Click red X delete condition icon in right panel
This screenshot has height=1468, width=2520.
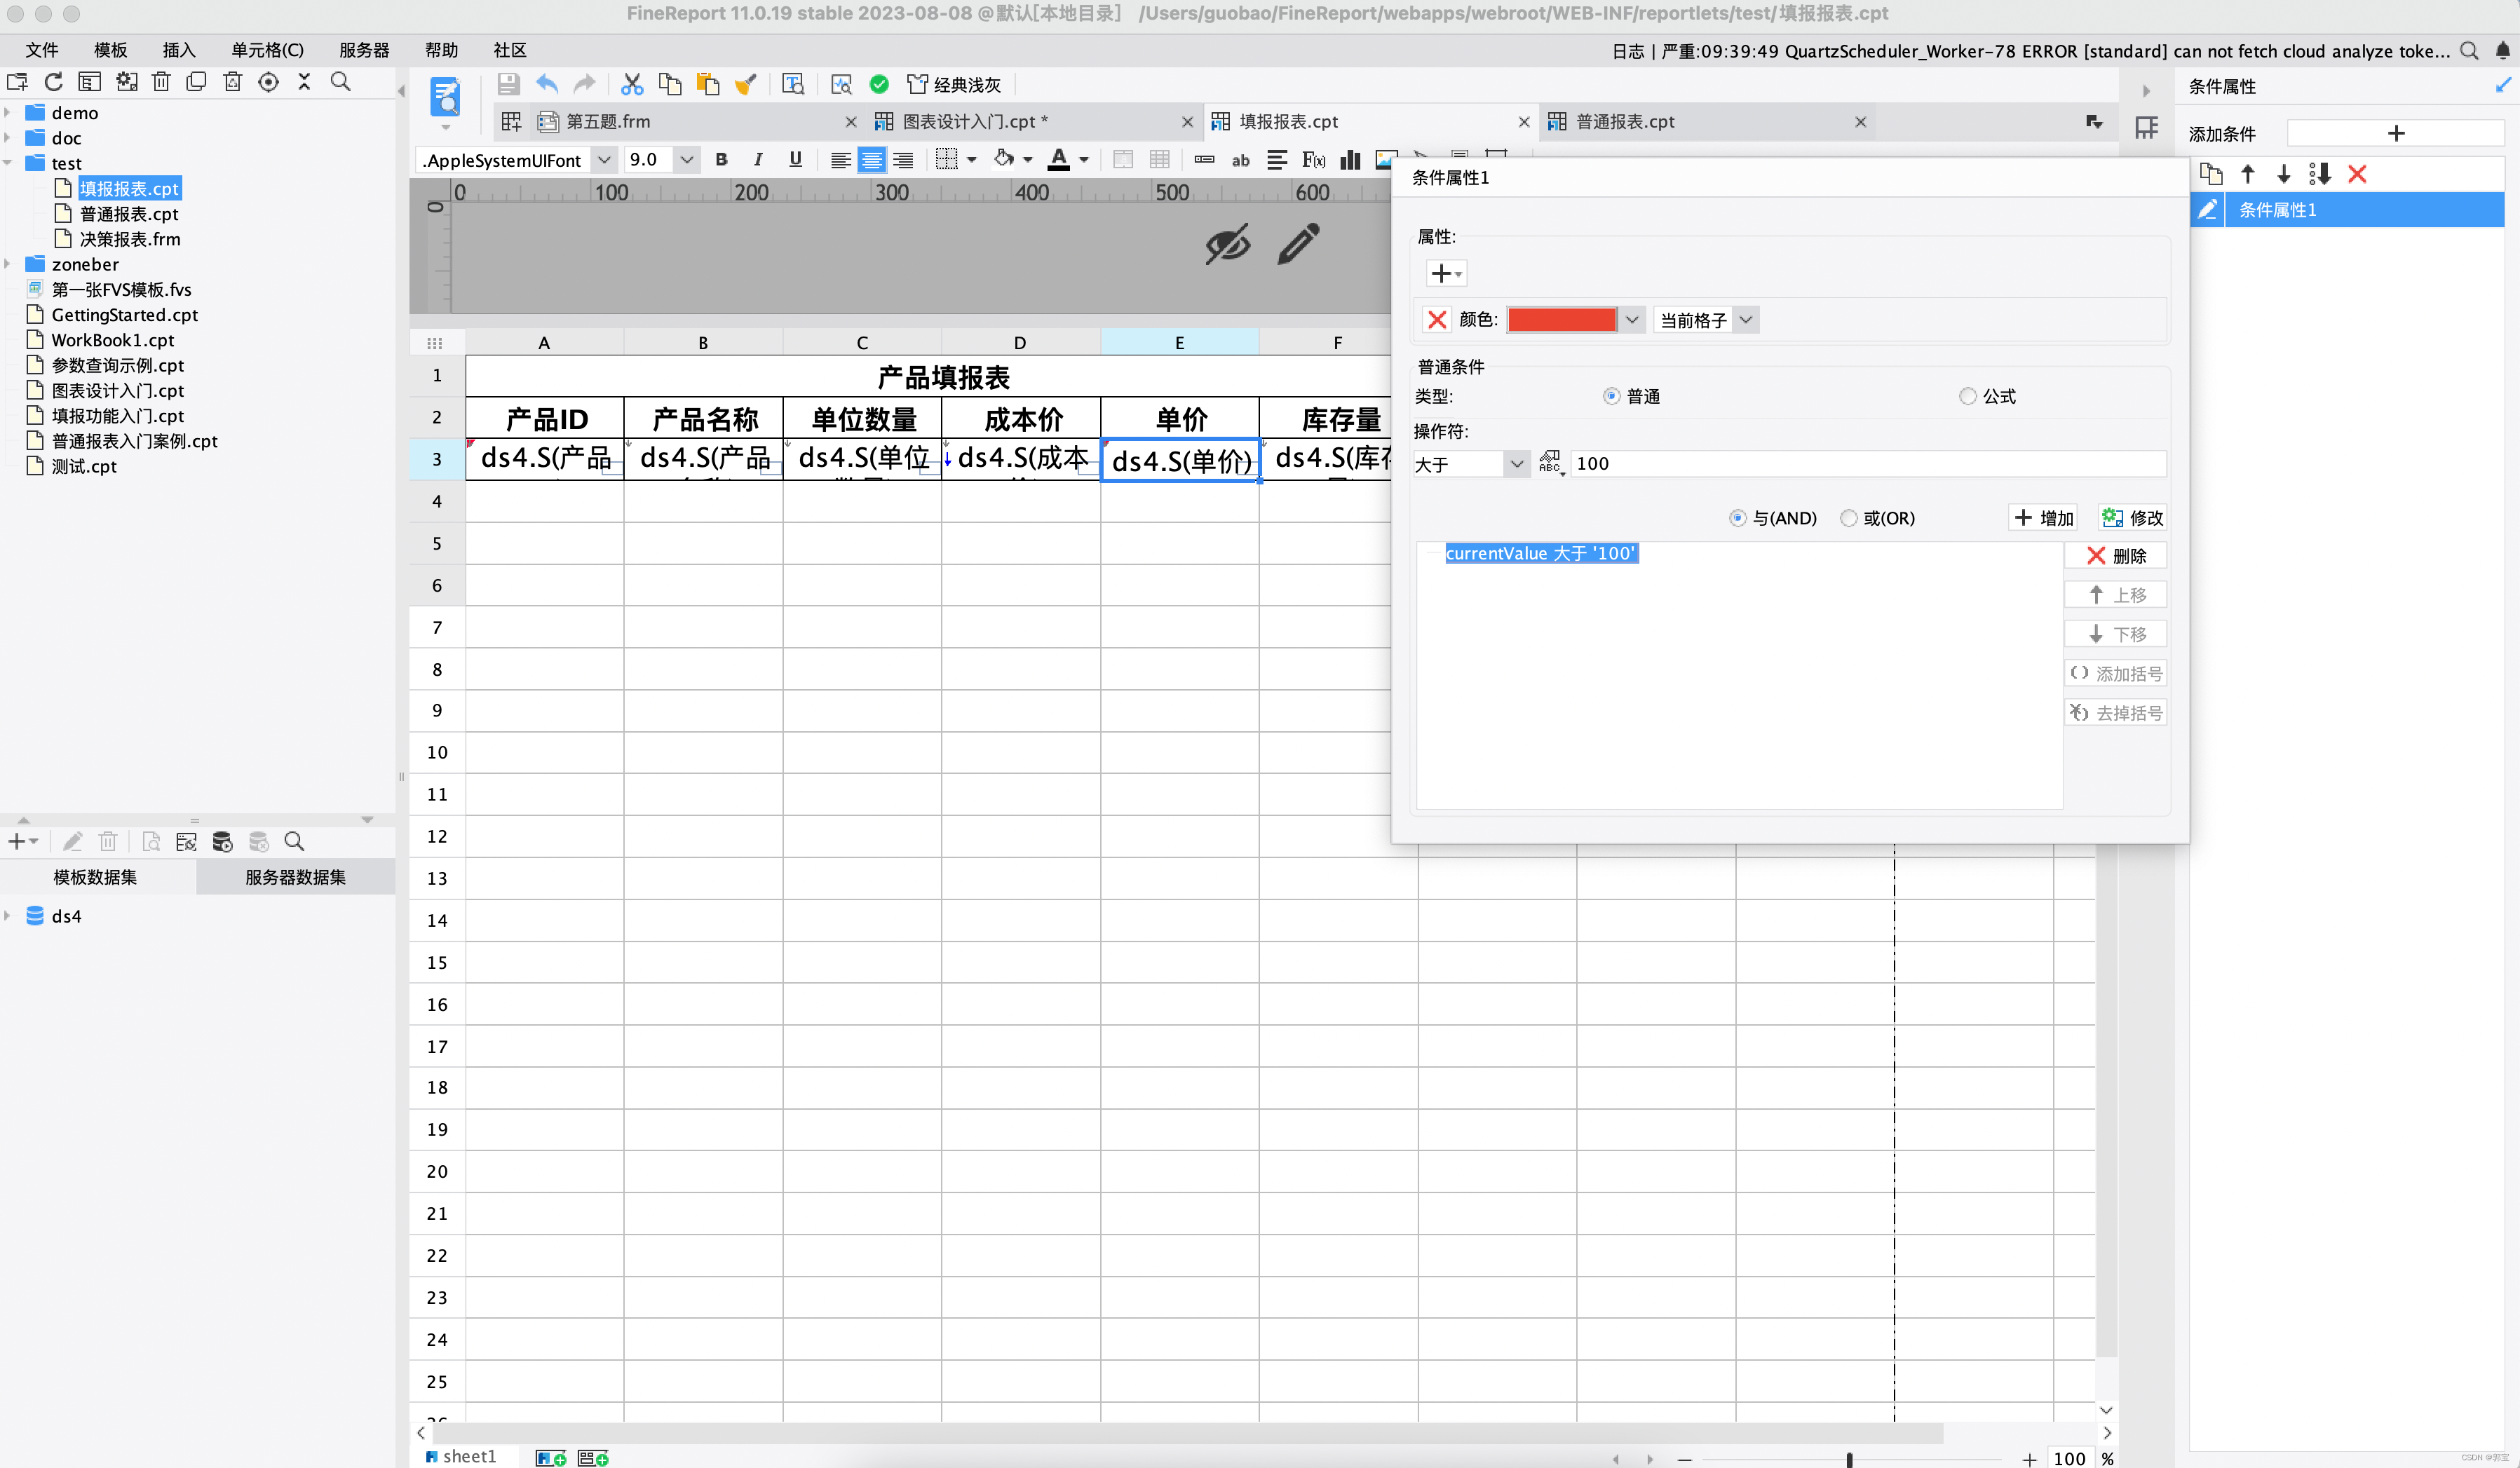[x=2356, y=174]
